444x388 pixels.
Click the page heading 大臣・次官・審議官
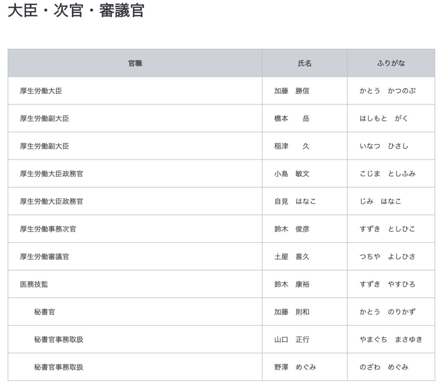[76, 11]
